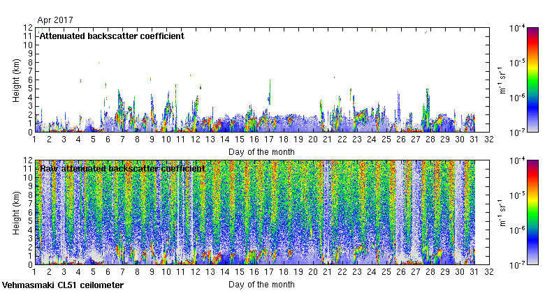Click top plot 'Day of the month' axis label

pyautogui.click(x=261, y=152)
